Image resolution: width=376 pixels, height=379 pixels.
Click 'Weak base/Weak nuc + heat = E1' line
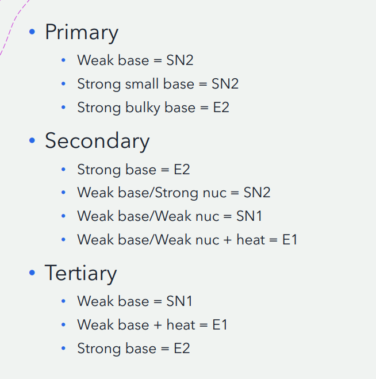coord(187,240)
